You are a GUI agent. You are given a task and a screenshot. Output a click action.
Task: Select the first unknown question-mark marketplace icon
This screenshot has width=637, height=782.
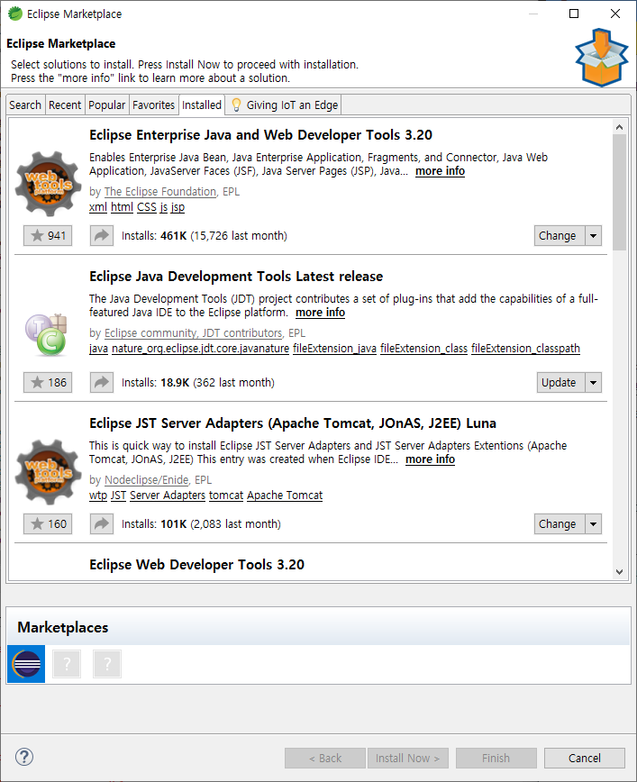coord(67,664)
